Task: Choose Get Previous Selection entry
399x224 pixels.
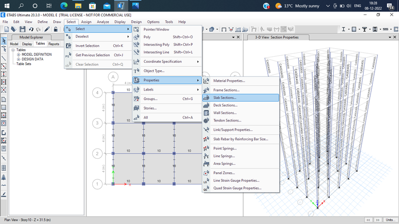Action: [98, 55]
